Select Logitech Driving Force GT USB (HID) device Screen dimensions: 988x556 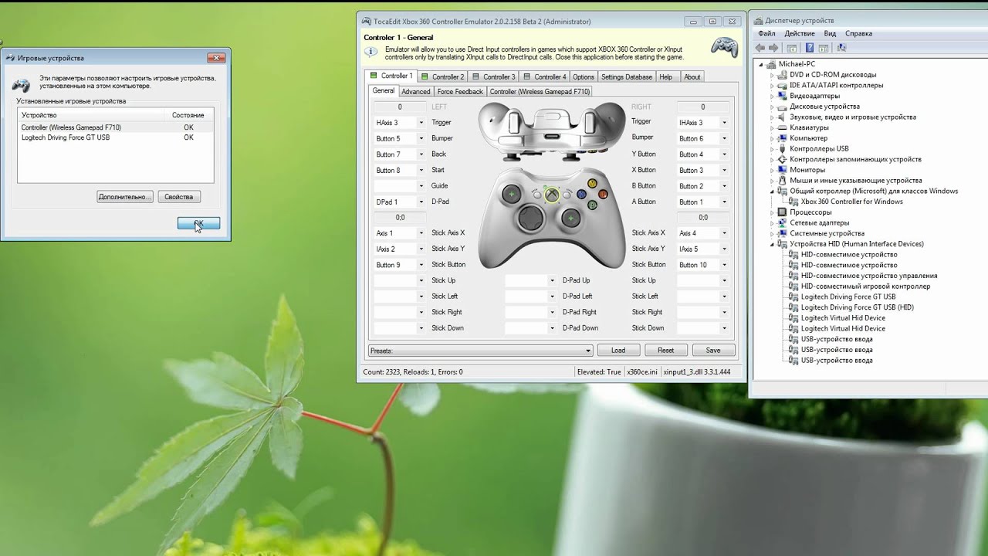(x=857, y=307)
